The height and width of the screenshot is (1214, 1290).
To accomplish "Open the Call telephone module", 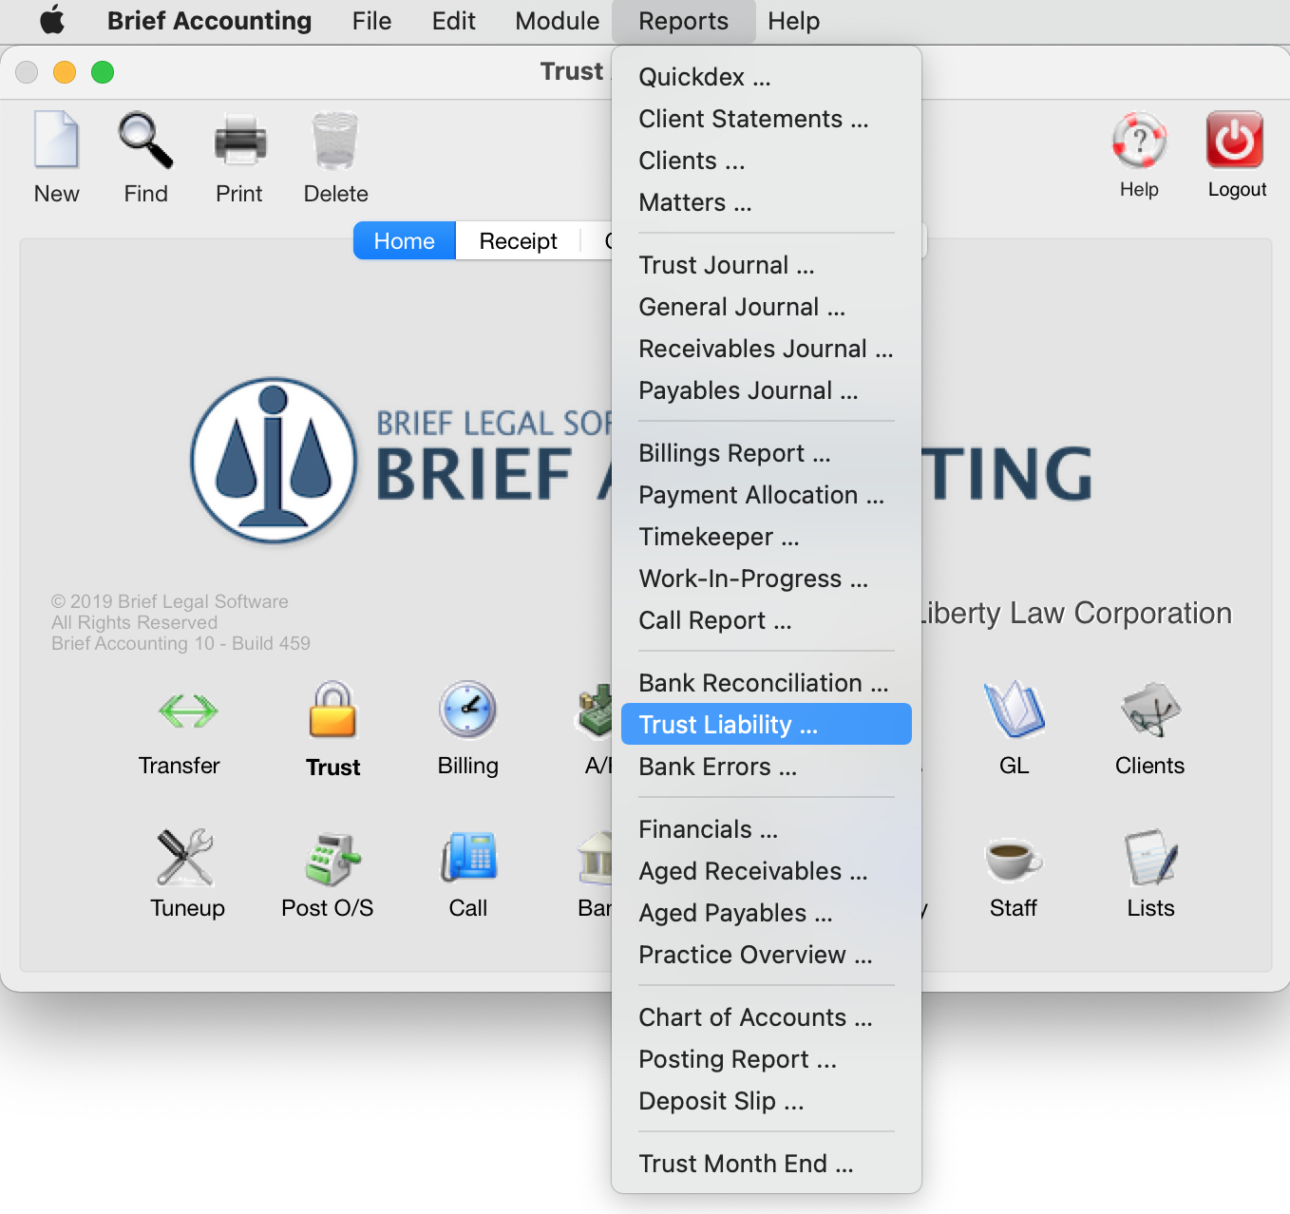I will (x=468, y=858).
